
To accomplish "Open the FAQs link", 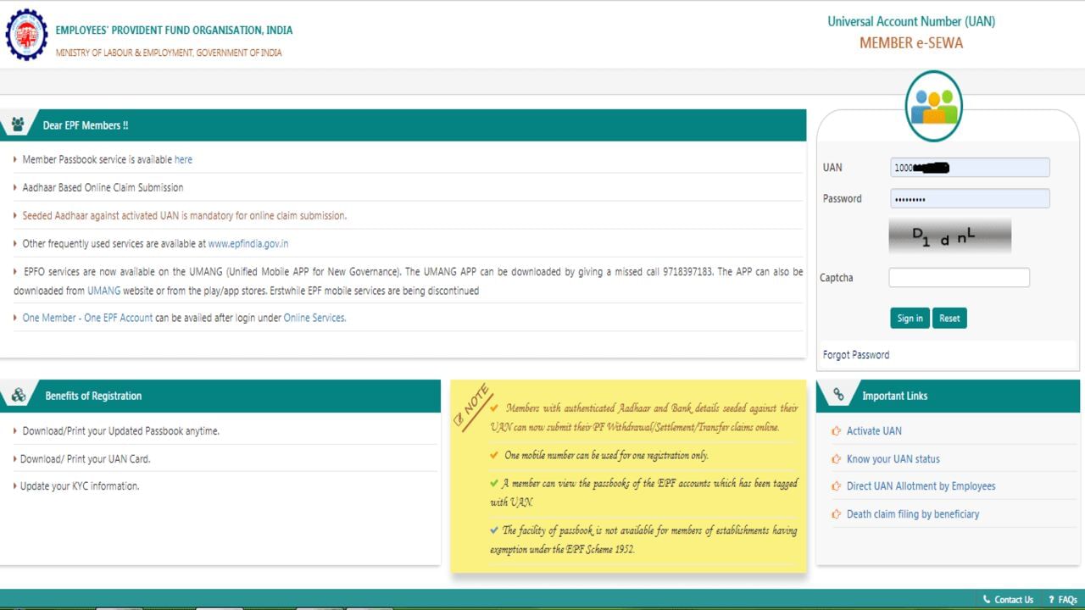I will point(1067,600).
